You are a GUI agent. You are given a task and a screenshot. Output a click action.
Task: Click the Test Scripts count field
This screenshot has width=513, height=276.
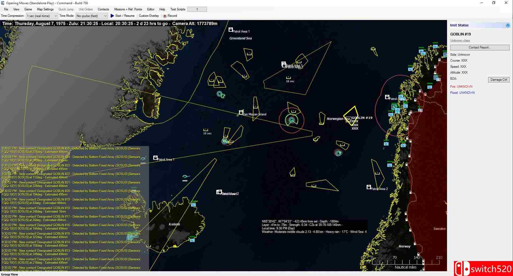click(x=197, y=9)
